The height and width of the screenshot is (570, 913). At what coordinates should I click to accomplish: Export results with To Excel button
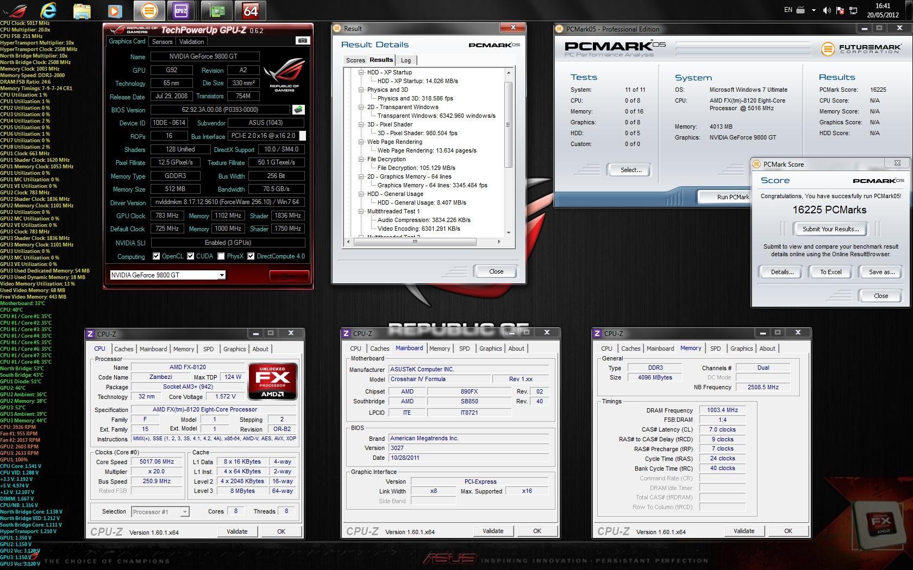[x=830, y=272]
